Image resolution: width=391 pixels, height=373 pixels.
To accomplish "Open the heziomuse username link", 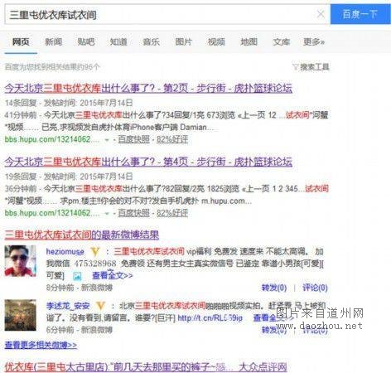I will (65, 252).
